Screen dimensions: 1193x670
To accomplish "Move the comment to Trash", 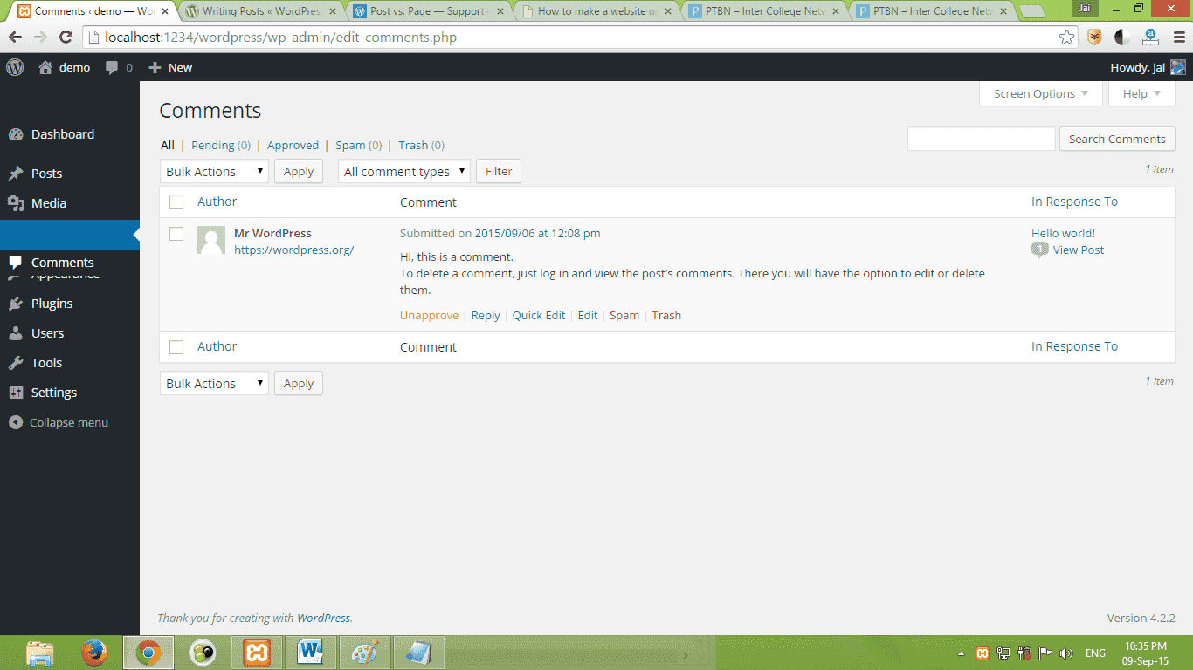I will pyautogui.click(x=666, y=315).
